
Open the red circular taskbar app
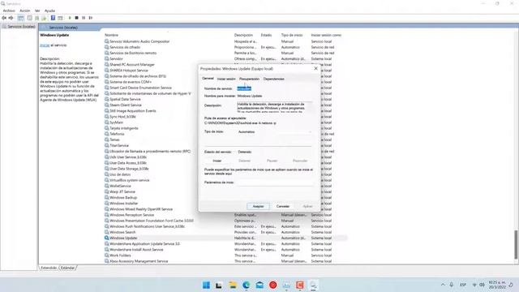coord(273,285)
